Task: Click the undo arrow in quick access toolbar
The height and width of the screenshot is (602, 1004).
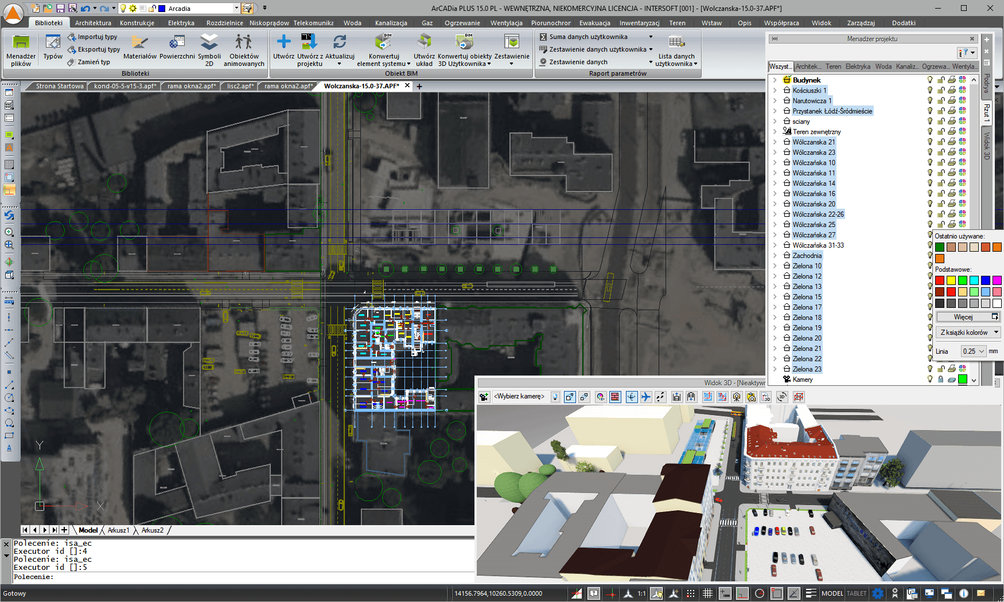Action: click(85, 9)
